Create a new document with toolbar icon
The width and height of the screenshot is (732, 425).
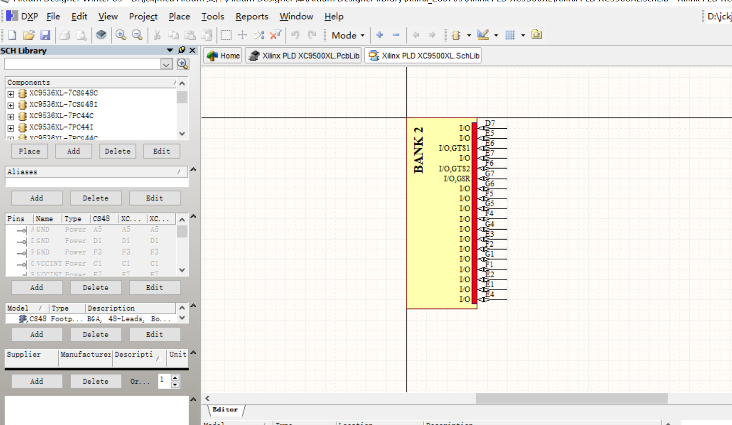tap(12, 35)
